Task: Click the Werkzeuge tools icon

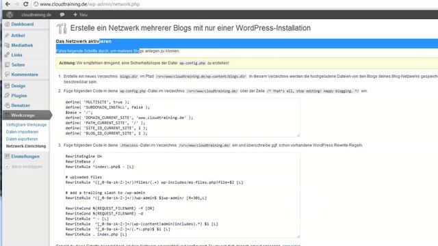Action: 7,115
